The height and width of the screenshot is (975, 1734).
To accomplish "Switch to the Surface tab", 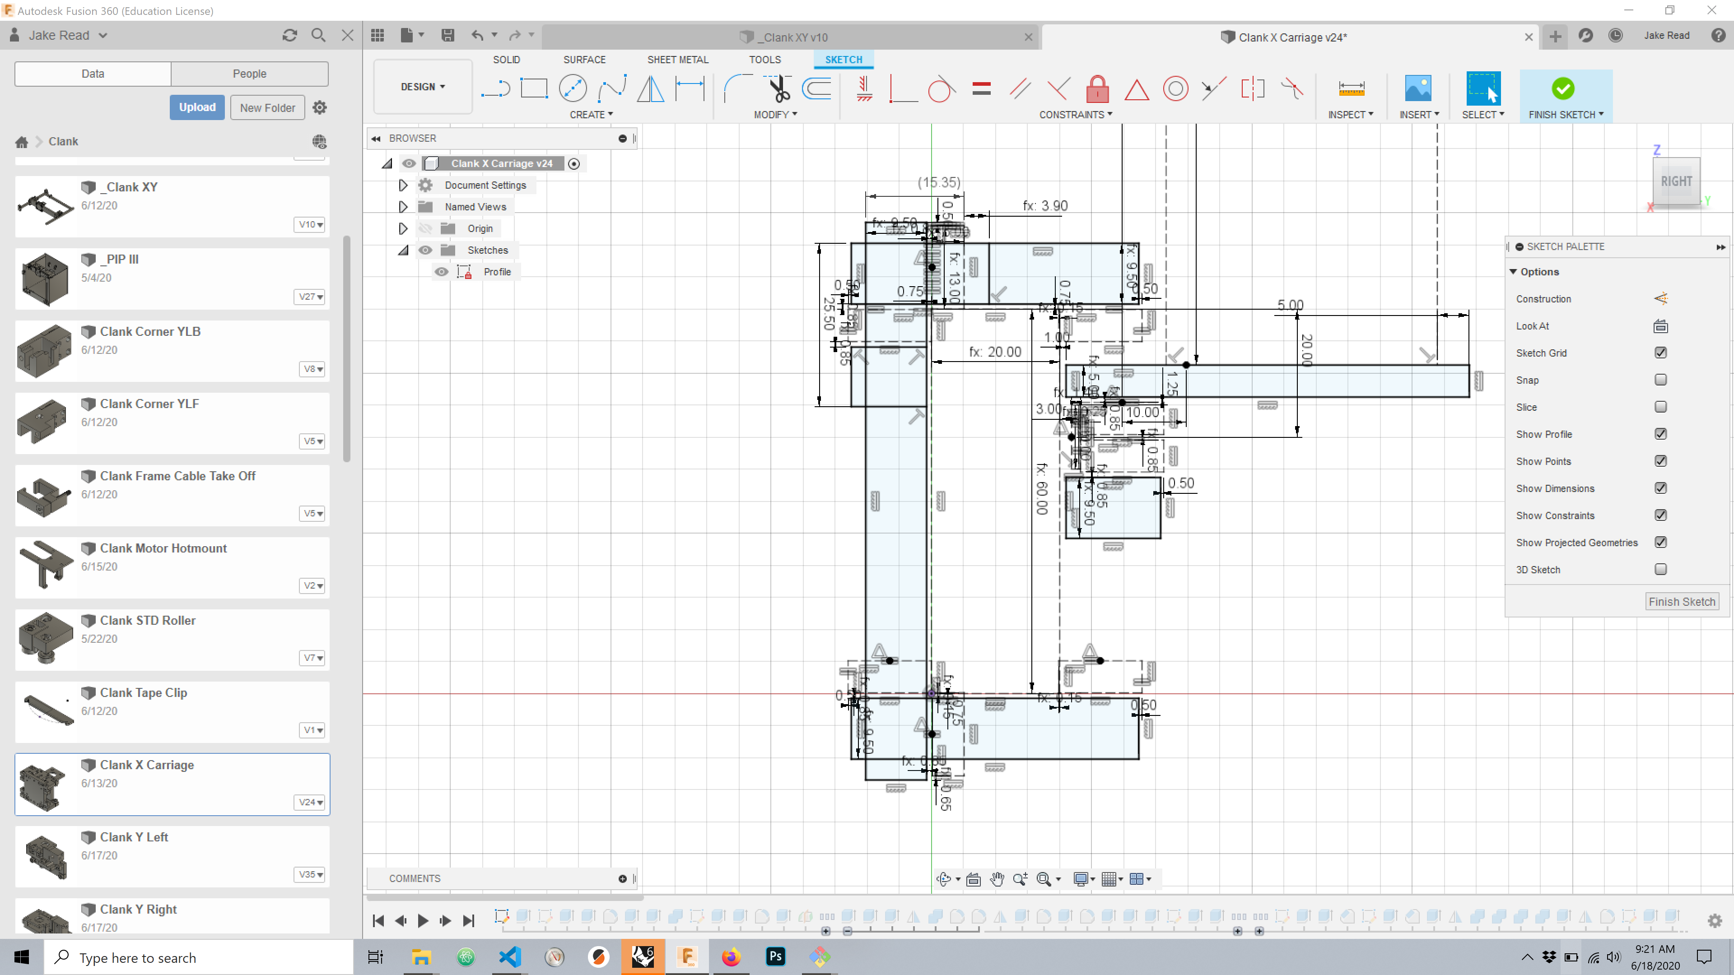I will (583, 60).
